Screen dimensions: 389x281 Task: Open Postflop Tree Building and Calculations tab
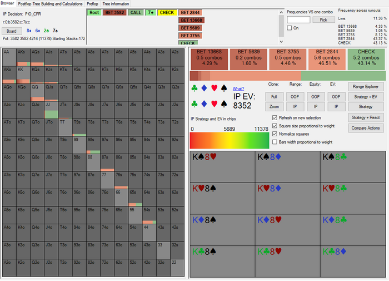click(50, 4)
